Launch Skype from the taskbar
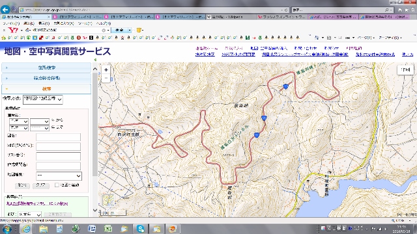This screenshot has width=417, height=234. (x=140, y=228)
